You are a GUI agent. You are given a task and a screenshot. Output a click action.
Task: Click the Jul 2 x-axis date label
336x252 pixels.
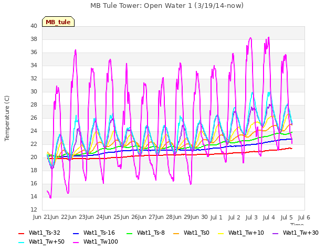[x=234, y=217]
